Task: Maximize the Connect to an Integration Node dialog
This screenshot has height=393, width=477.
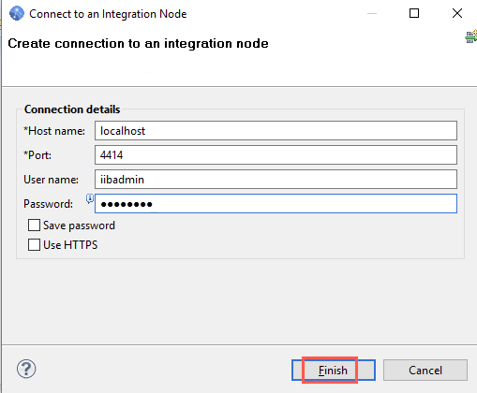Action: tap(414, 13)
